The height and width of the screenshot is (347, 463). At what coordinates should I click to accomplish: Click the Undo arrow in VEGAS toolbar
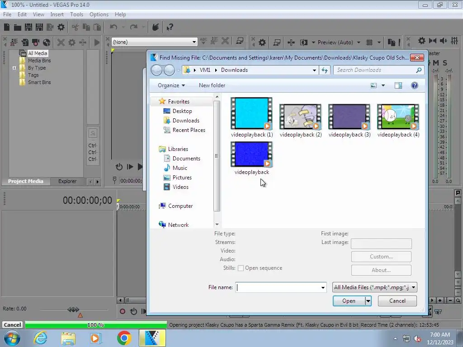(113, 27)
